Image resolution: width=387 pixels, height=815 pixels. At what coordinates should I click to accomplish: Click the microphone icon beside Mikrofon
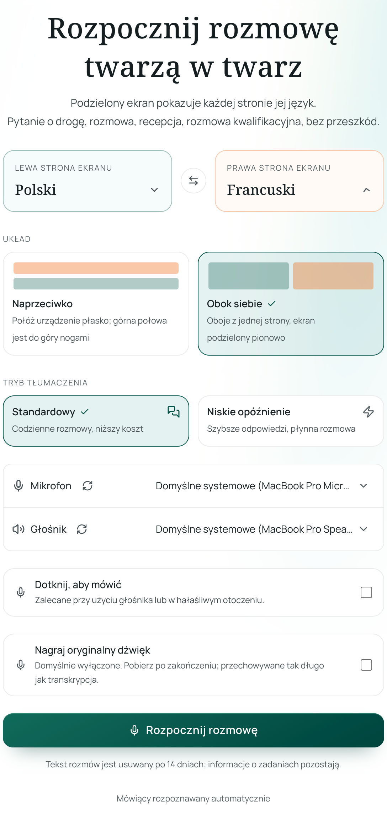(18, 486)
